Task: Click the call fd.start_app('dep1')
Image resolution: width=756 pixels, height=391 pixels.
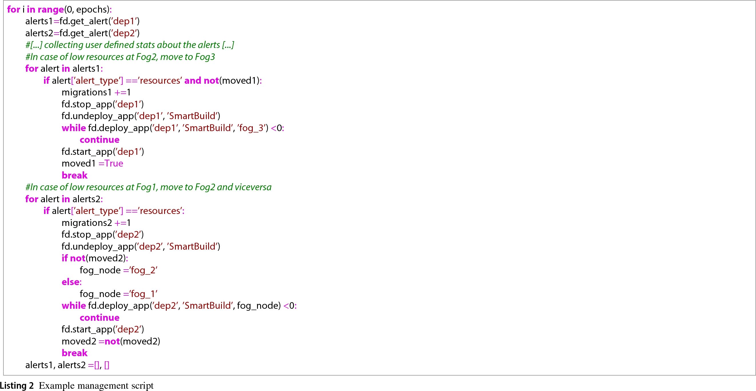Action: (x=103, y=152)
